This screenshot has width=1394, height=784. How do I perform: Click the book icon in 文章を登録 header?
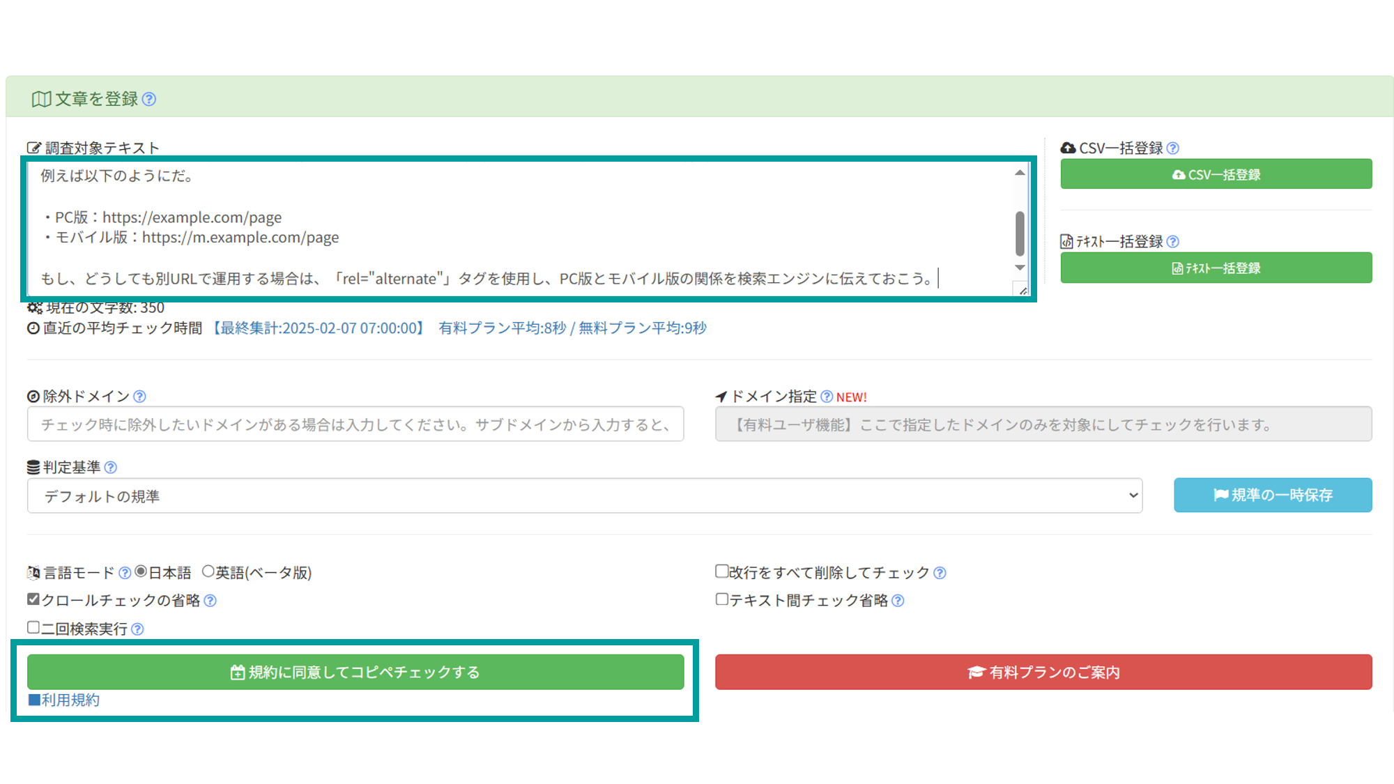pyautogui.click(x=41, y=99)
